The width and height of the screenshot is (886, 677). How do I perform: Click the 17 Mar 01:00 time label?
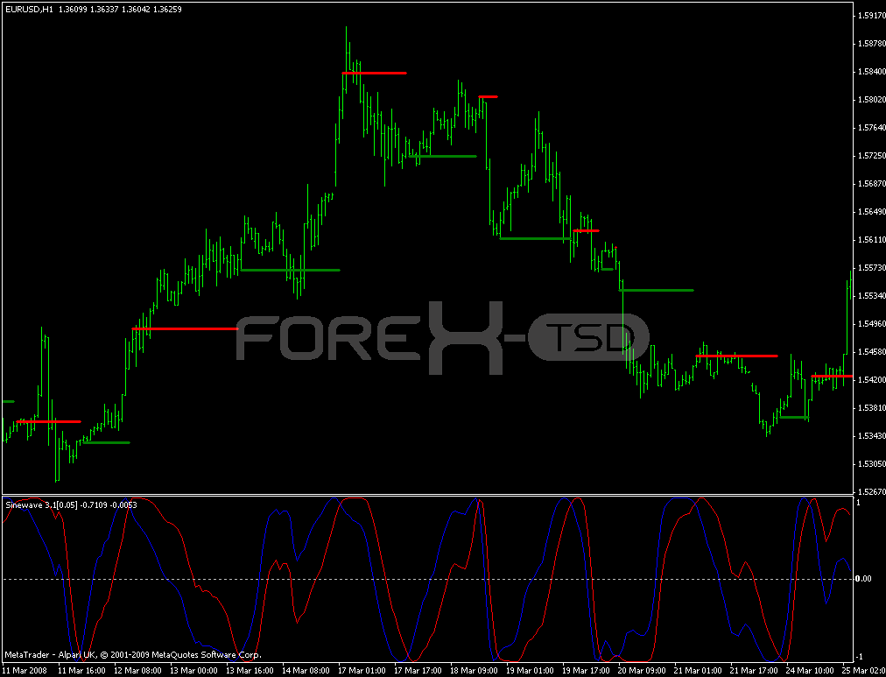click(362, 671)
